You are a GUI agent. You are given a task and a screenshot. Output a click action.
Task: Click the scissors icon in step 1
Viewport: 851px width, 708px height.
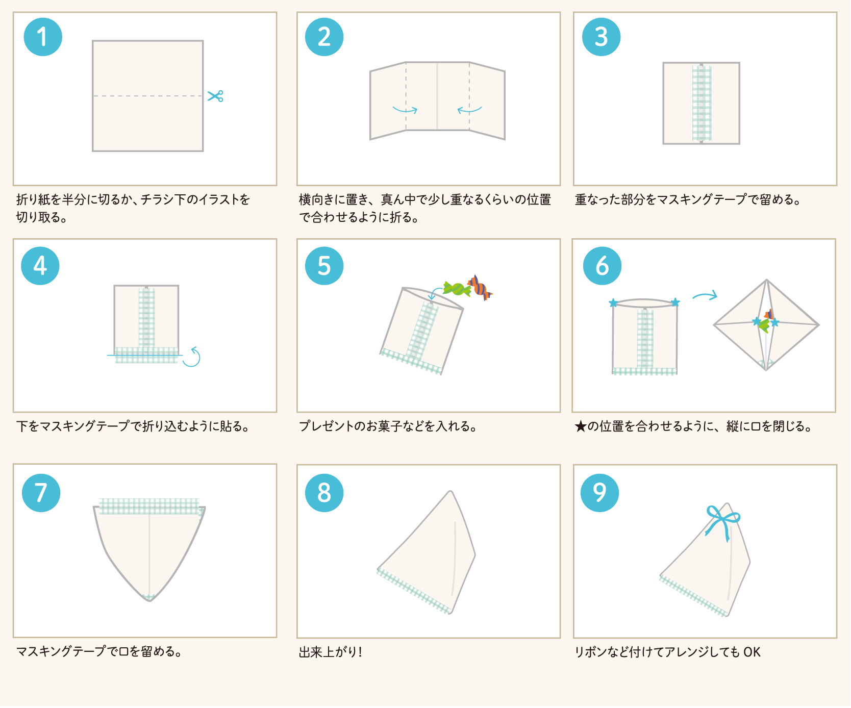[x=215, y=96]
